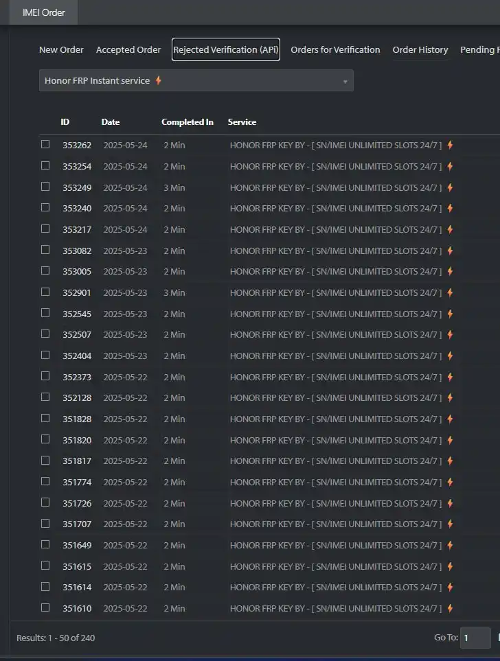The width and height of the screenshot is (500, 661).
Task: Tick checkbox for order 352373
Action: coord(45,376)
